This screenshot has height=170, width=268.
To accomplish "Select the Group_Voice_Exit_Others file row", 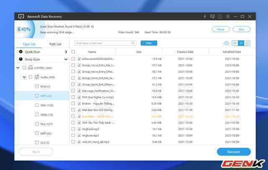I will 163,84.
